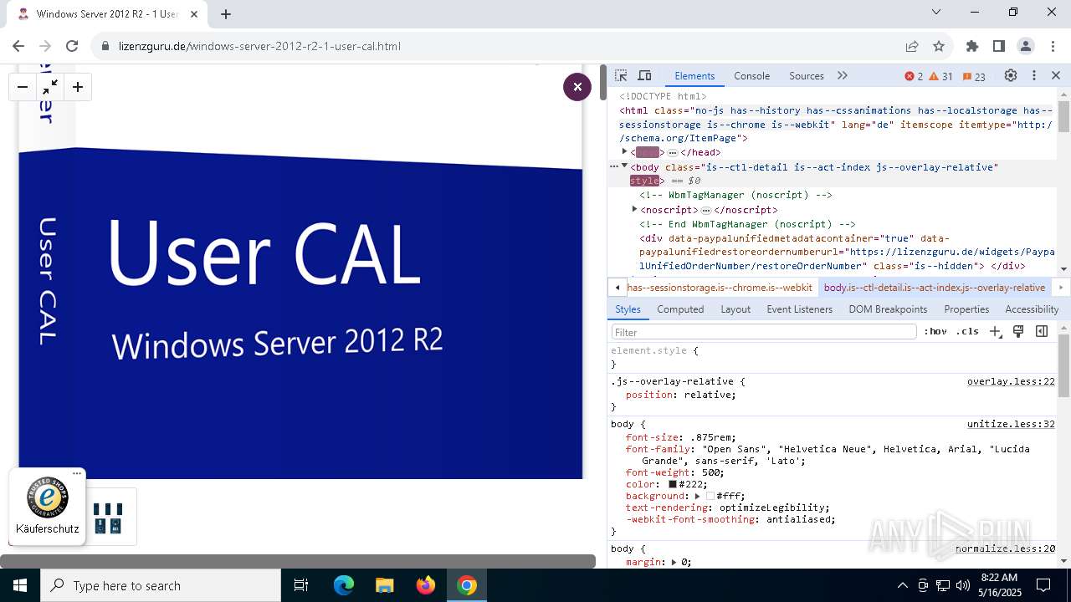Show hidden system tray icons
The height and width of the screenshot is (602, 1071).
coord(902,585)
